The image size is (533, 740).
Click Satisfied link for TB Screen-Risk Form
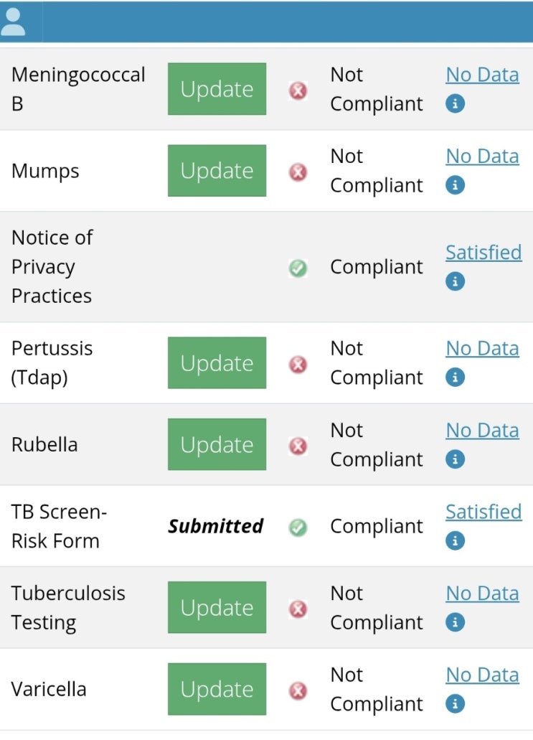(484, 512)
